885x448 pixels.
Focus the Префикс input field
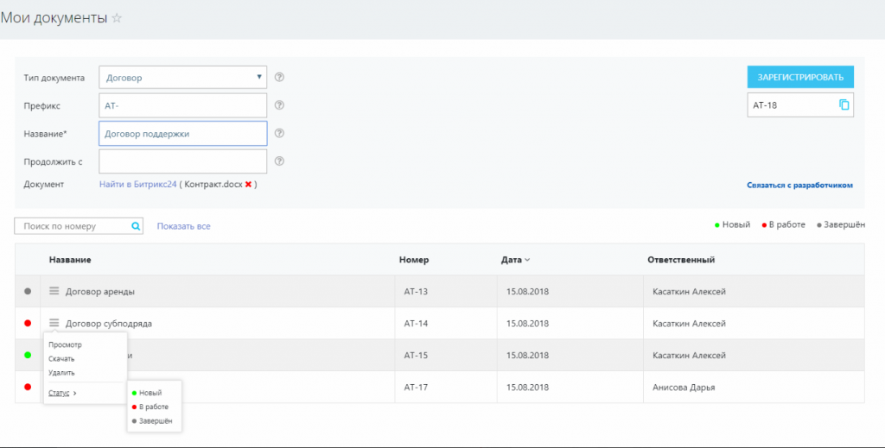(x=183, y=105)
